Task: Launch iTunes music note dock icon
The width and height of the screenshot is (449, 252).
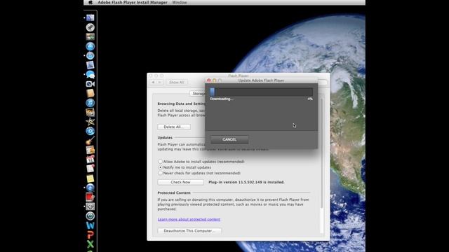Action: (x=91, y=103)
